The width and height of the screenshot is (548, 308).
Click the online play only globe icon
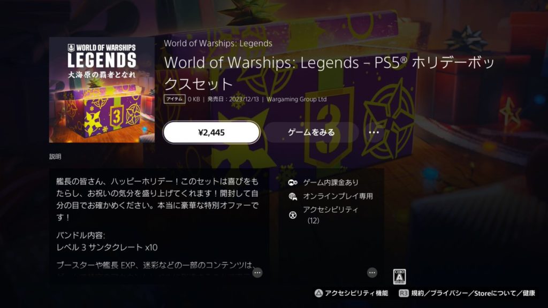coord(293,197)
